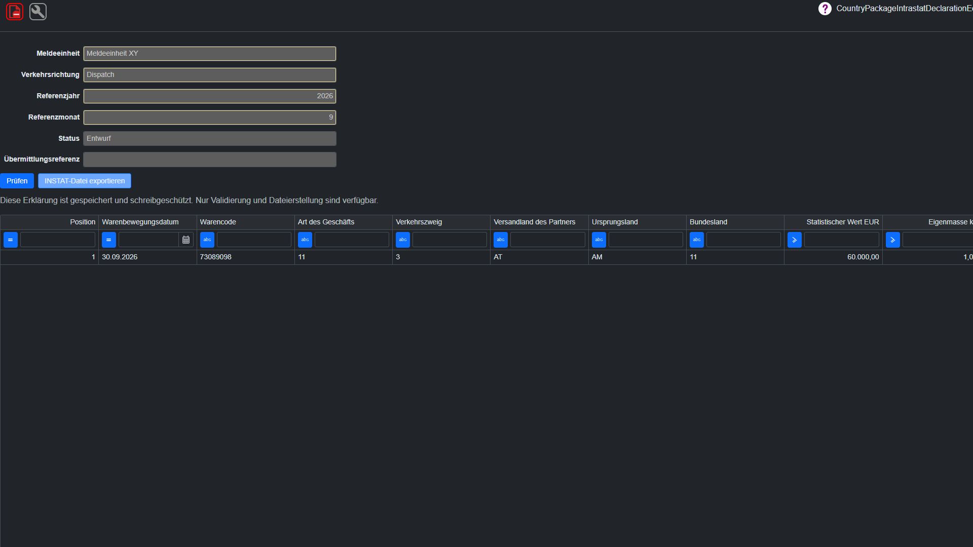Select the Übermittlungsreferenz field
The width and height of the screenshot is (973, 547).
tap(210, 160)
